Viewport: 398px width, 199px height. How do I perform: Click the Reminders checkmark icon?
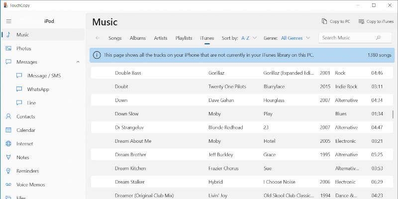(x=8, y=171)
